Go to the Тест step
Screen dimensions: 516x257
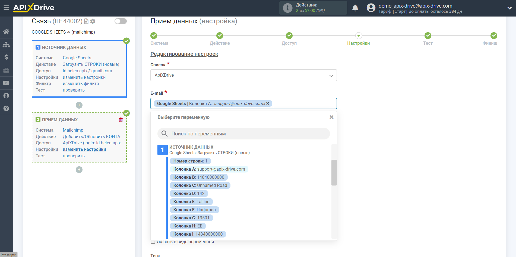coord(428,39)
